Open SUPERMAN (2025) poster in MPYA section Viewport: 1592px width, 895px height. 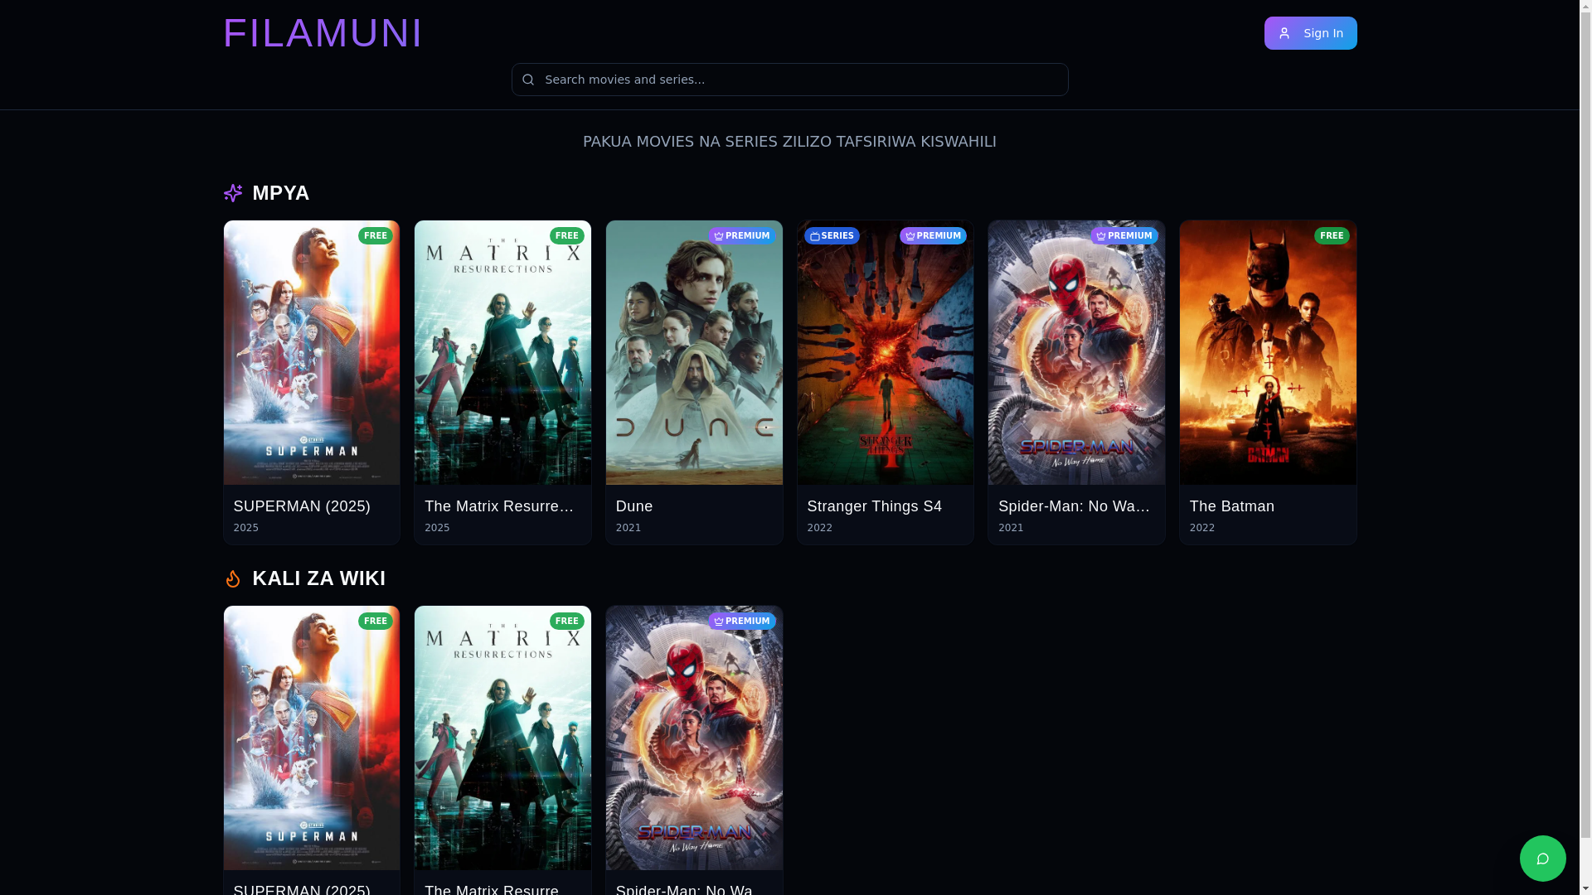tap(312, 352)
